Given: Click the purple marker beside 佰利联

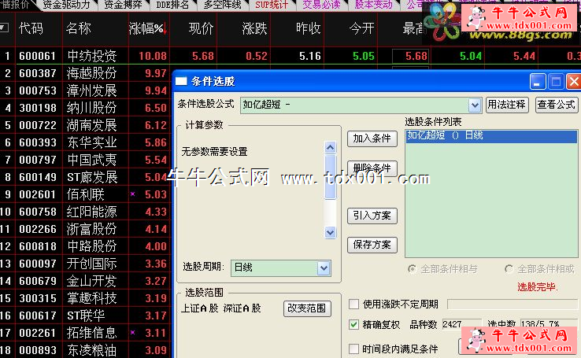Looking at the screenshot, I should click(132, 194).
